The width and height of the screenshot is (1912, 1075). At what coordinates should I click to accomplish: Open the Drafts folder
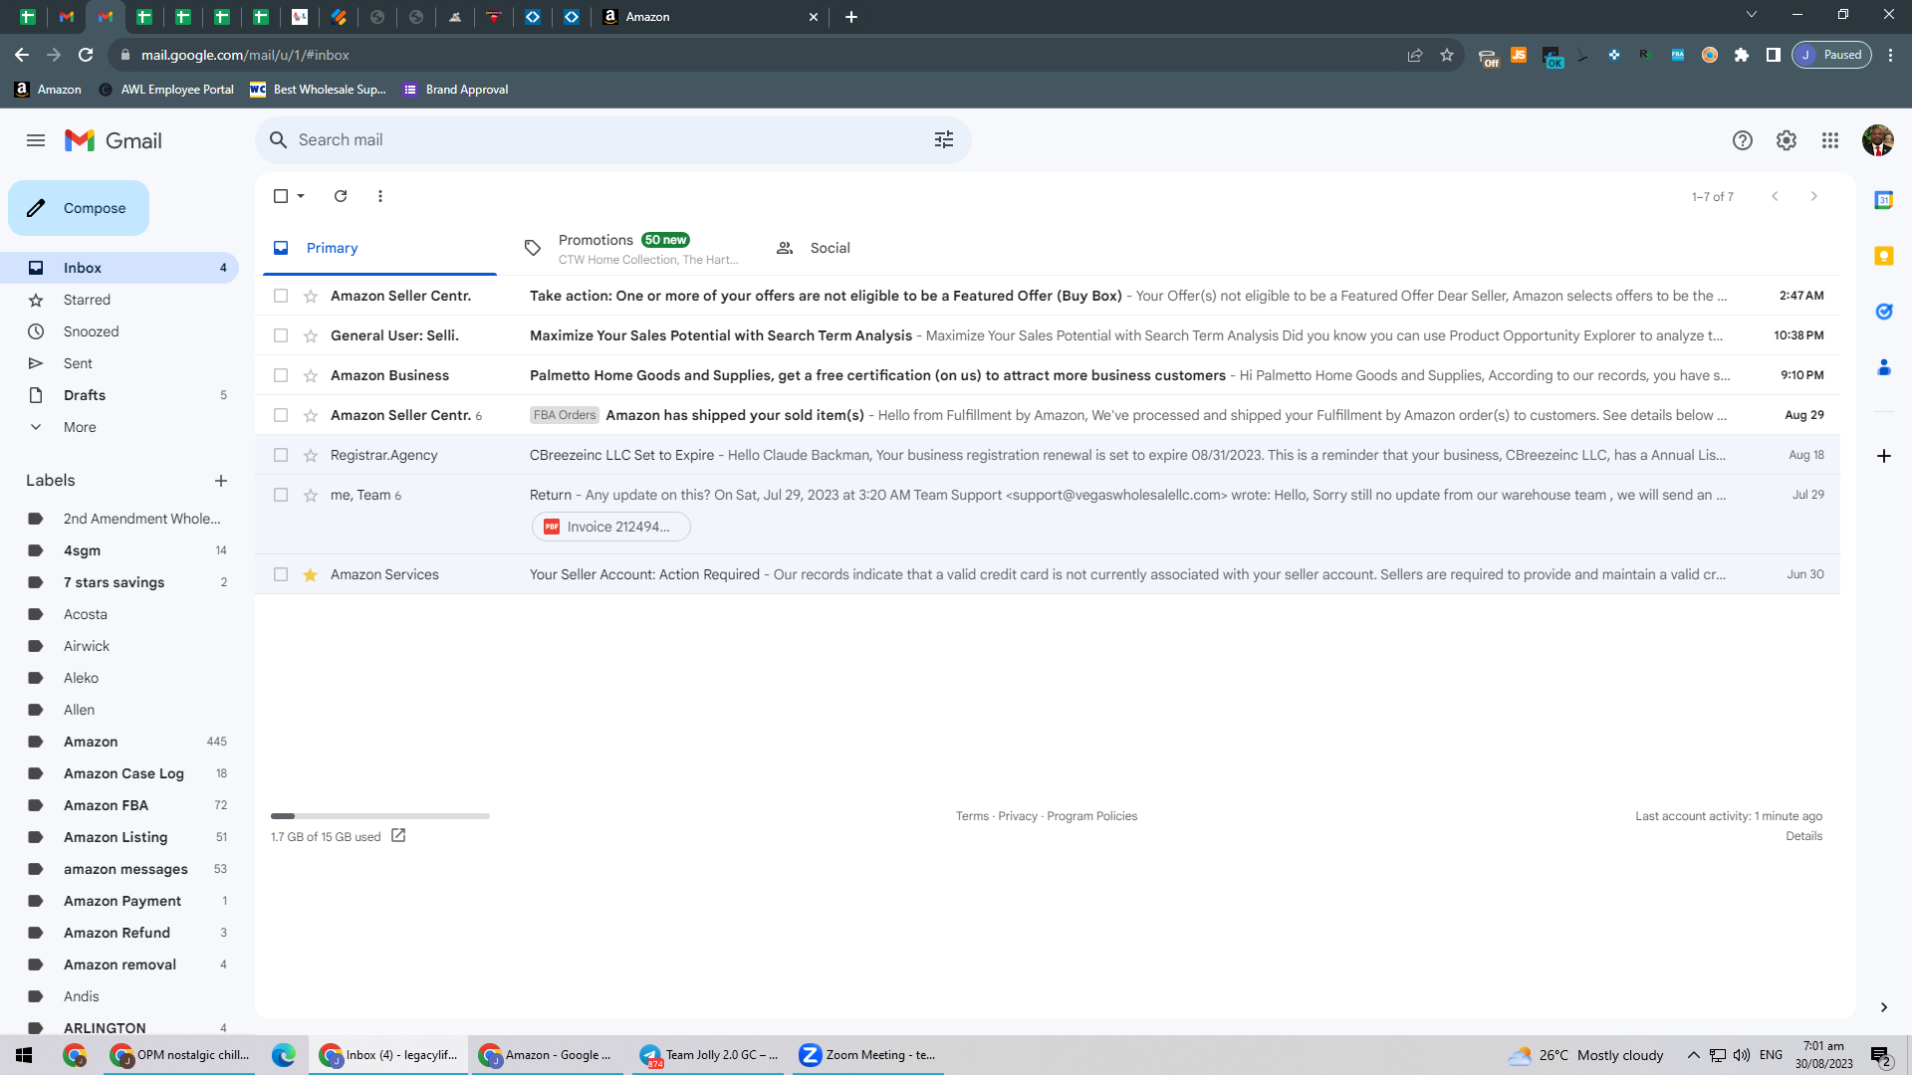(x=85, y=395)
